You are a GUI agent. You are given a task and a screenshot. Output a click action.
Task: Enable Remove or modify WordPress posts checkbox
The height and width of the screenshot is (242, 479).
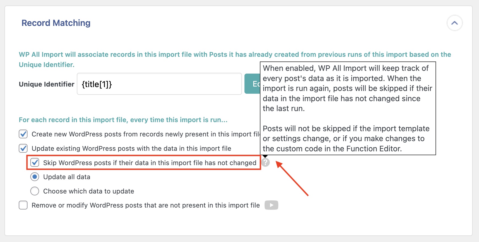[x=23, y=205]
